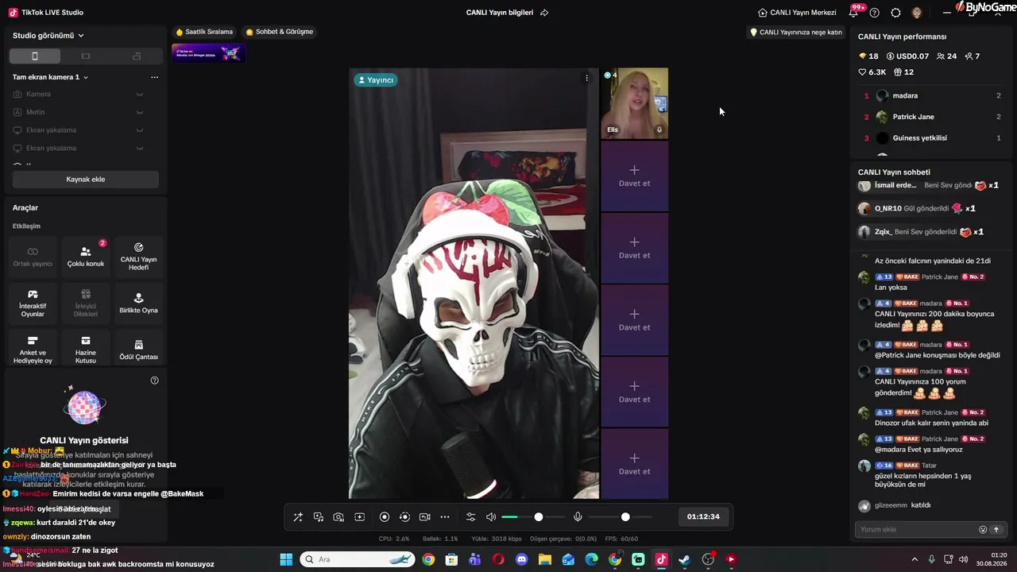Switch to landscape layout view
1017x572 pixels.
point(86,56)
